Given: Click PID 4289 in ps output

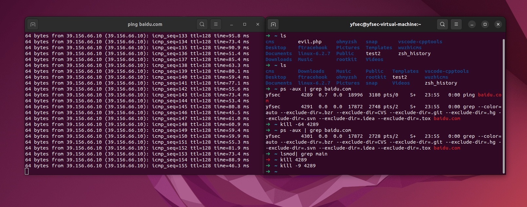Looking at the screenshot, I should [307, 95].
